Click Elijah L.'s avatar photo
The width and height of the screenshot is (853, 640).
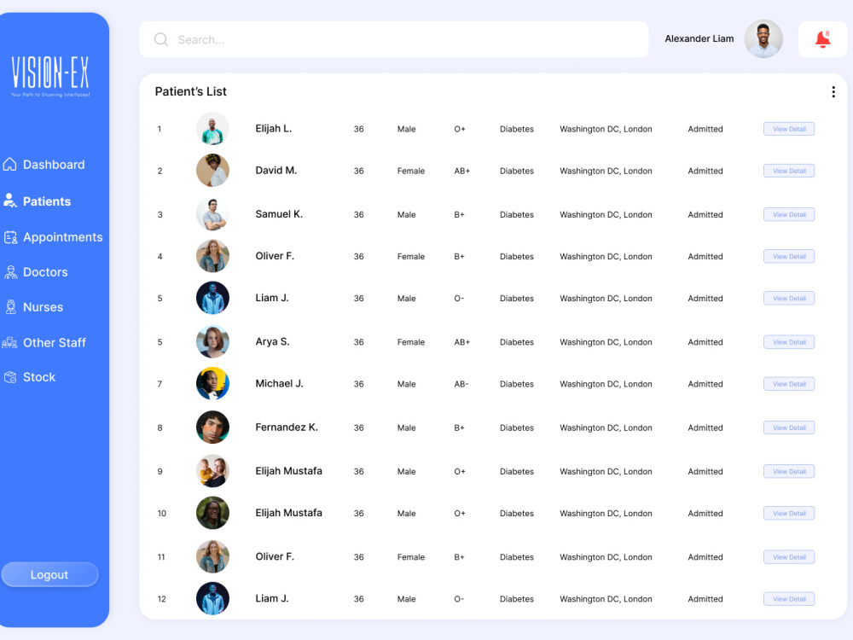click(x=212, y=129)
